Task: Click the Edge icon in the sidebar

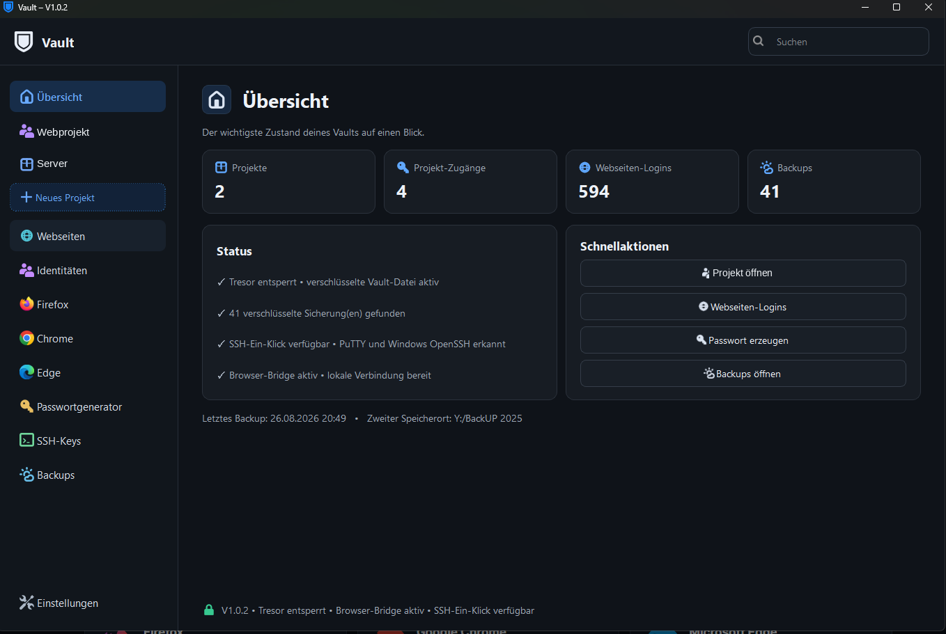Action: 26,372
